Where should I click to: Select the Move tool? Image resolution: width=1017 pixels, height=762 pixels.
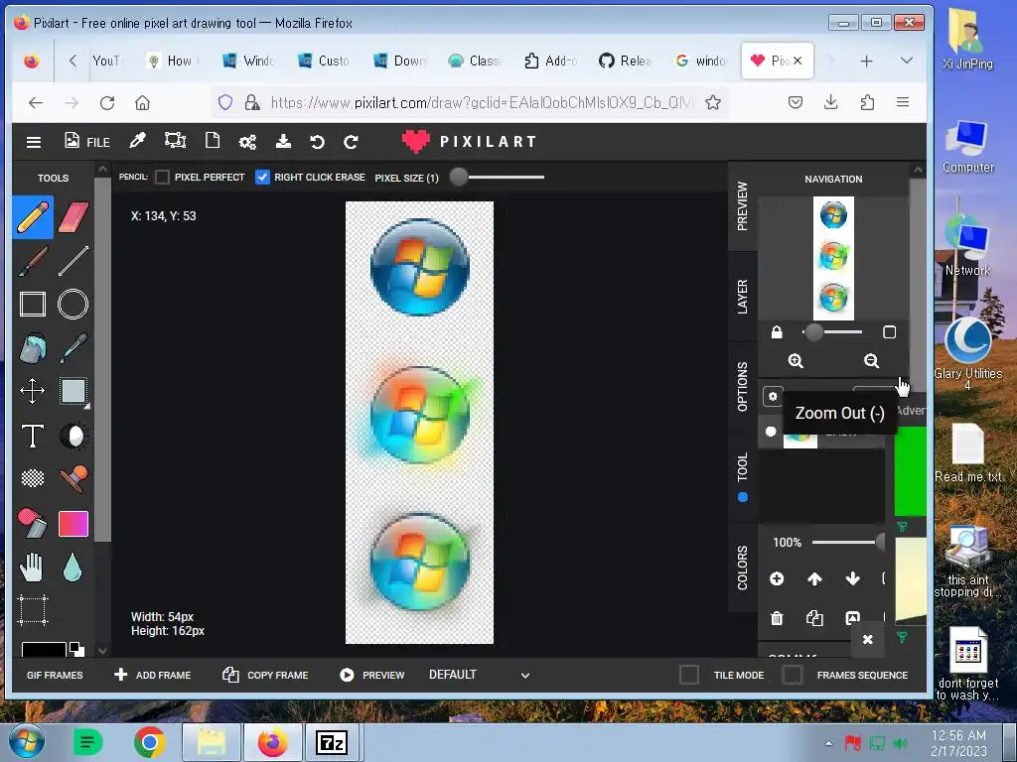tap(33, 391)
